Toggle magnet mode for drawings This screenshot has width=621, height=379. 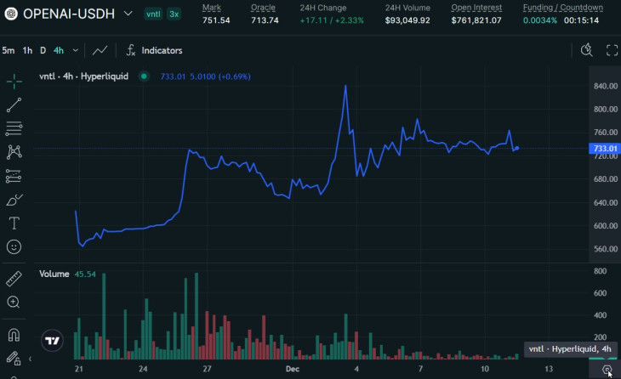(14, 334)
